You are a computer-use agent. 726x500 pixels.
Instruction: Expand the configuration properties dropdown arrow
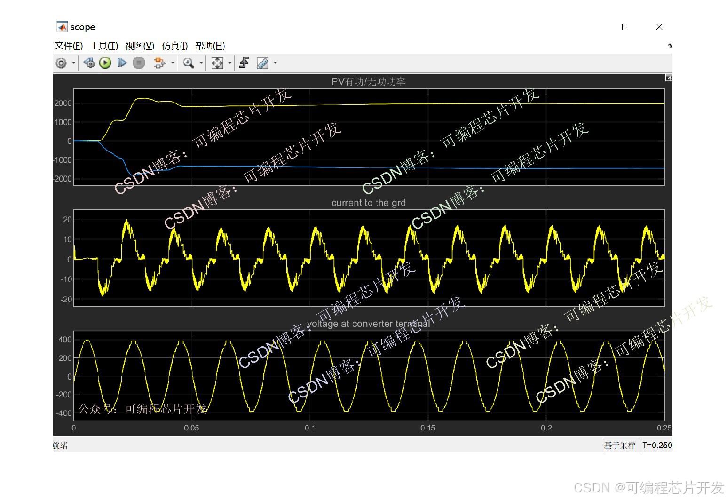(x=74, y=63)
